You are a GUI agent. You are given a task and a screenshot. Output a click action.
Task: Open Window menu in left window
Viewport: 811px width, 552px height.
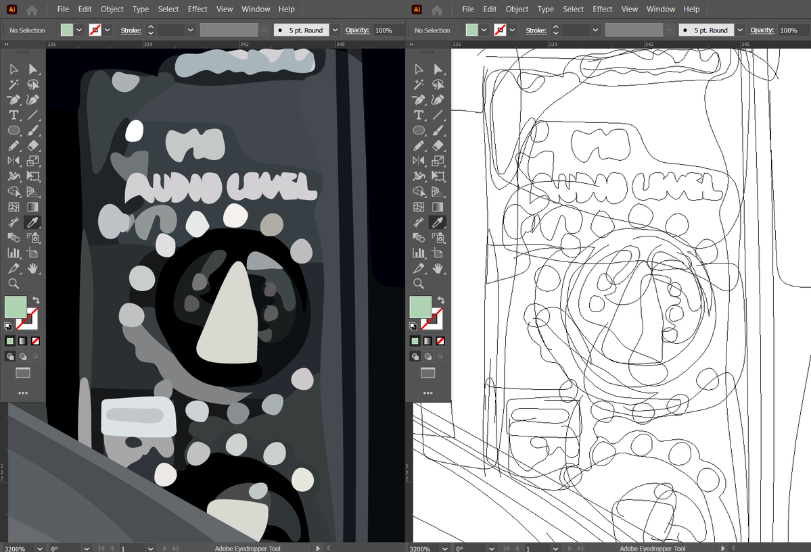pyautogui.click(x=256, y=9)
